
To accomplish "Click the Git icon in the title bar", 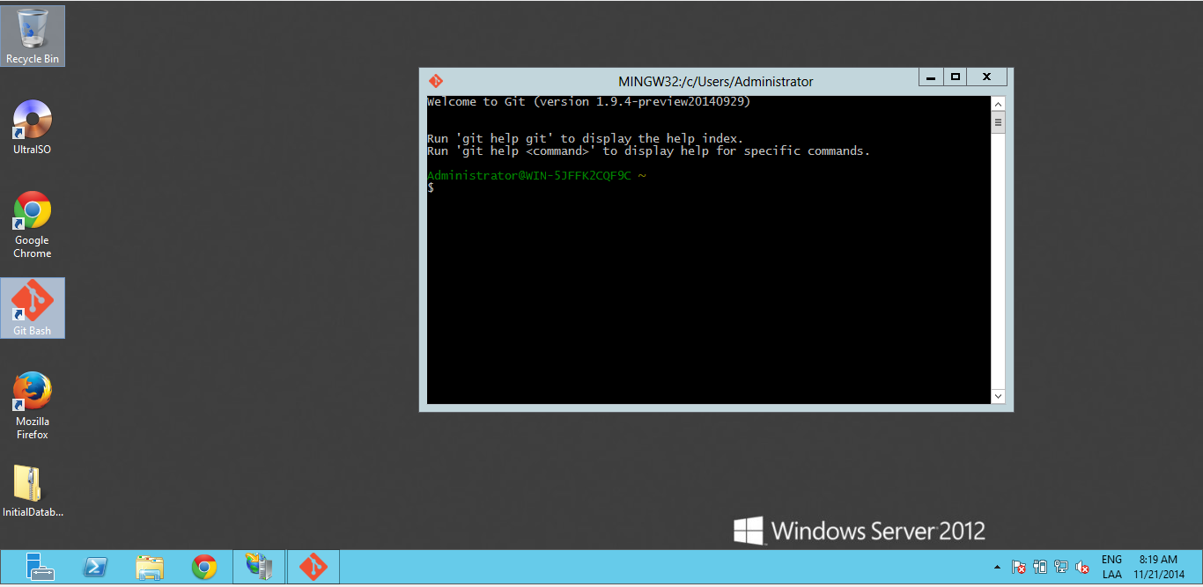I will coord(436,80).
